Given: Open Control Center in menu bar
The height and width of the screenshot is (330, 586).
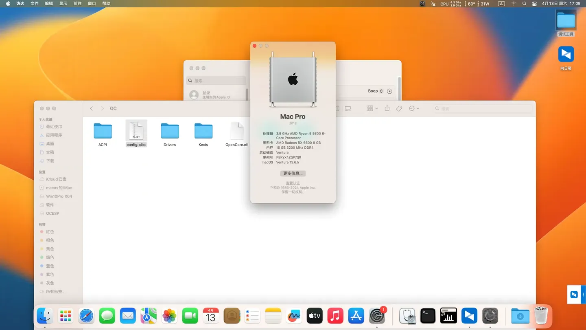Looking at the screenshot, I should (x=534, y=4).
